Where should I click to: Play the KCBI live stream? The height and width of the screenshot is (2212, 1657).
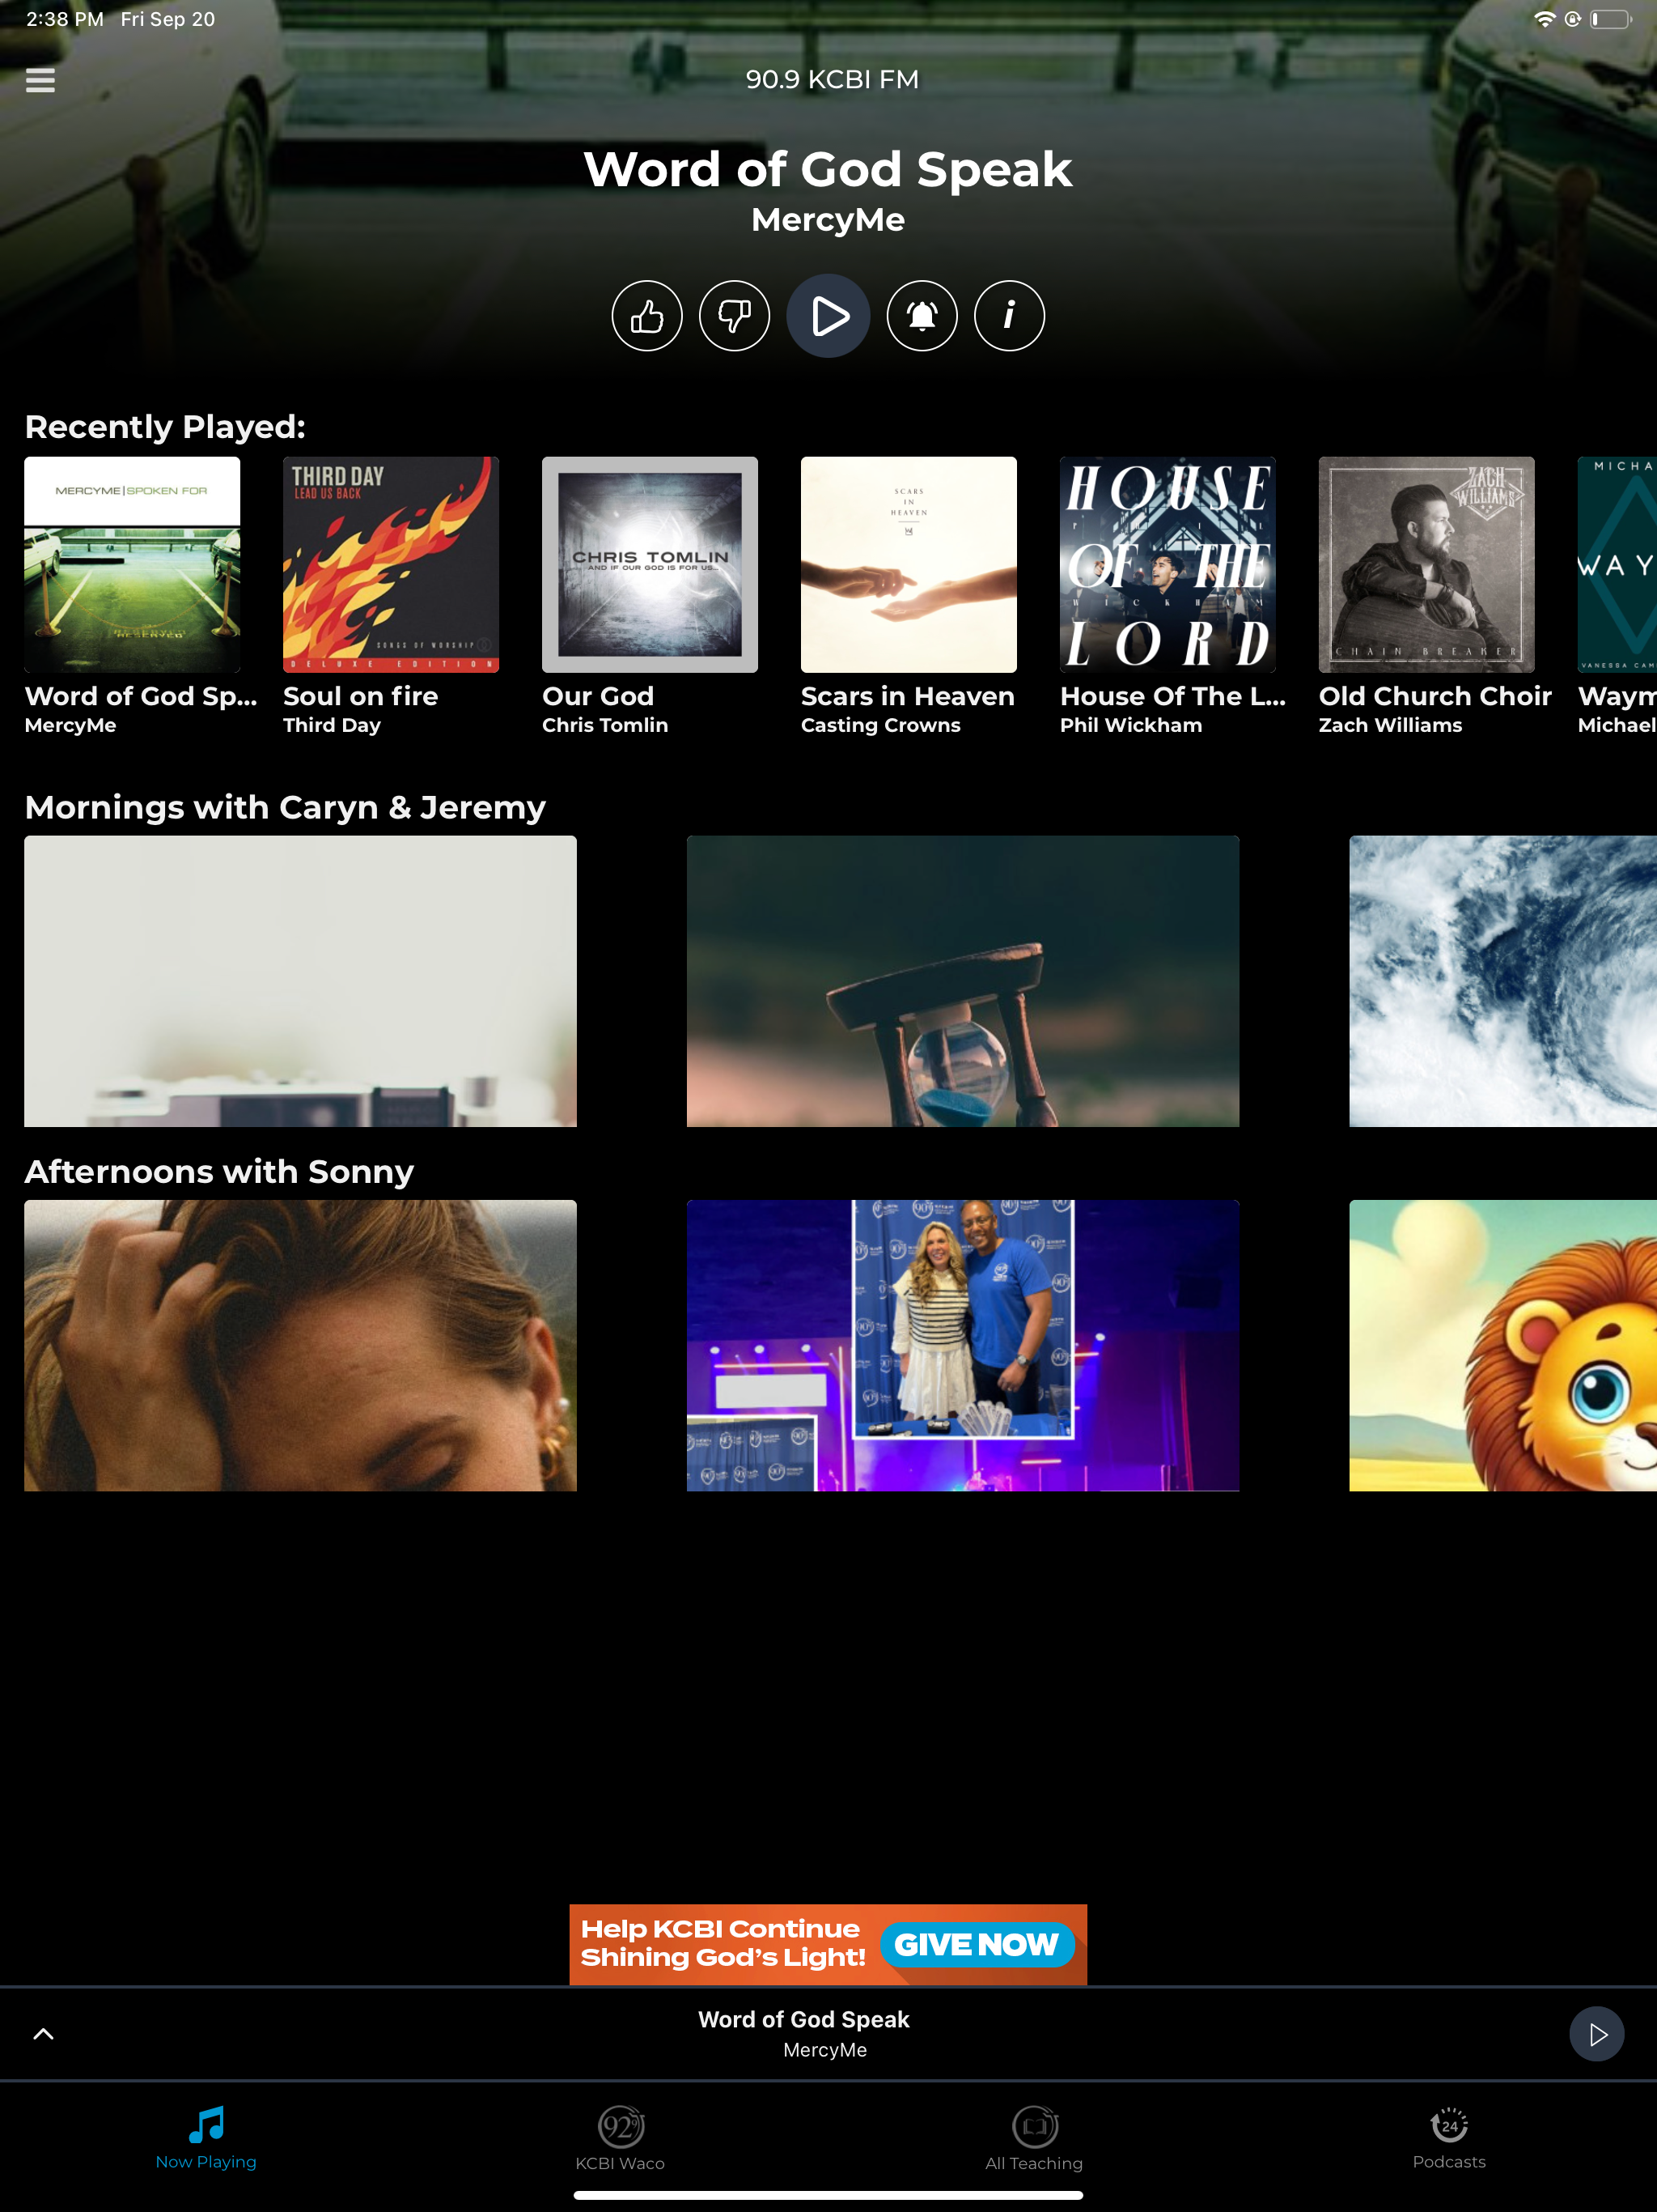(x=828, y=316)
